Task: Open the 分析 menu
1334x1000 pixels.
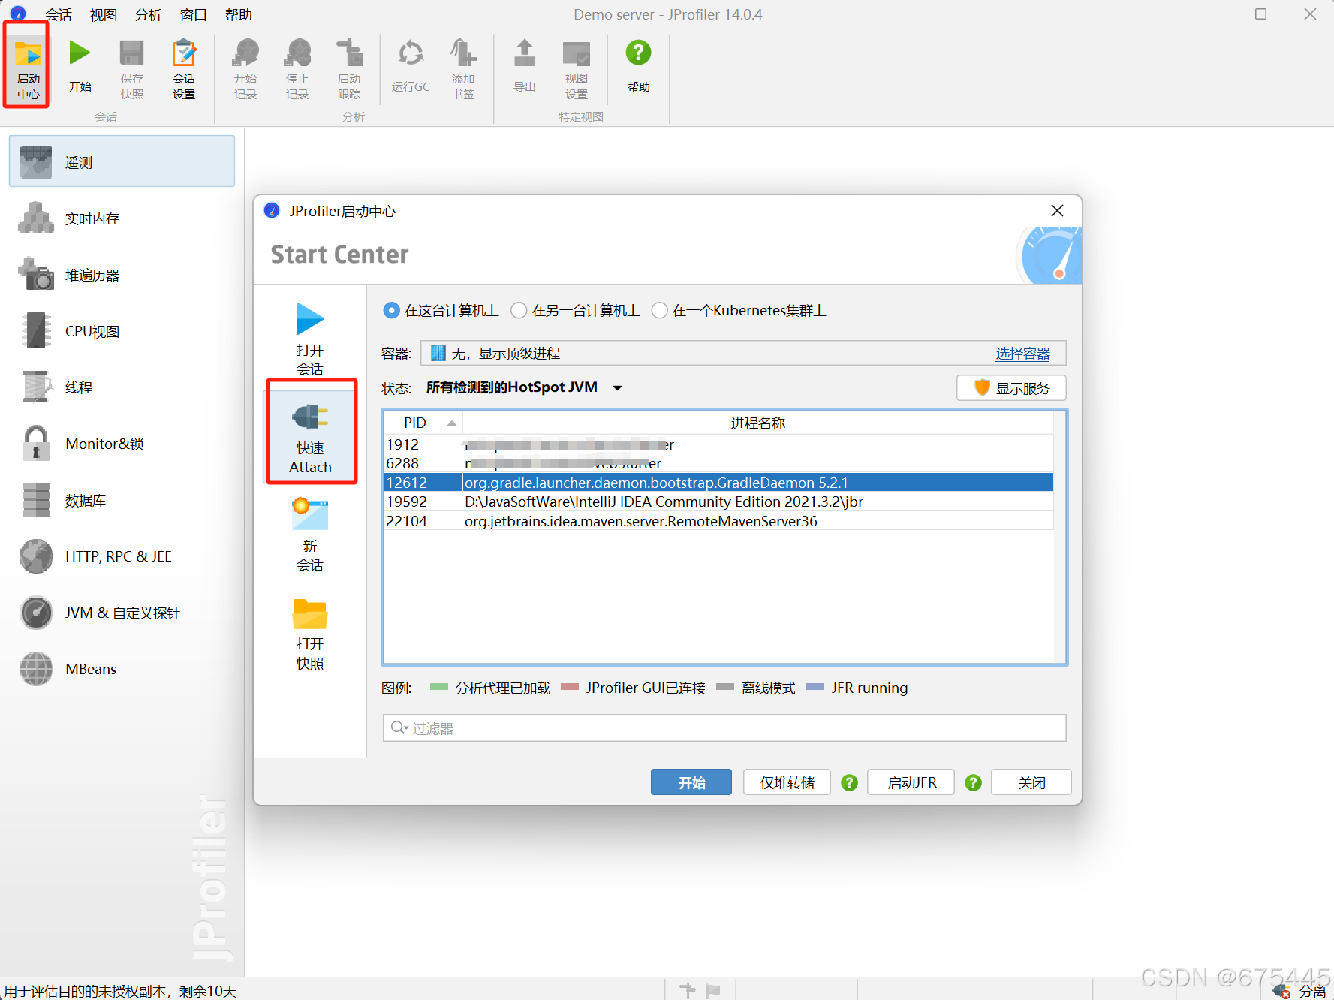Action: pyautogui.click(x=149, y=14)
